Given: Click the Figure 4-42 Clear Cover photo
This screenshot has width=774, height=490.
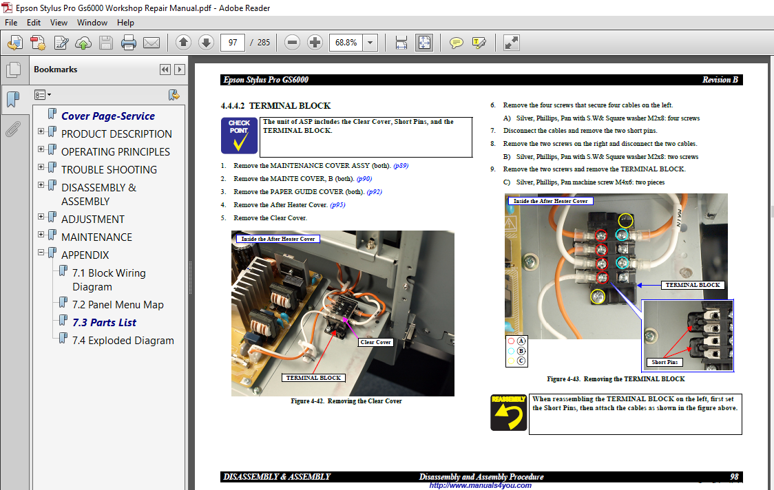Looking at the screenshot, I should point(342,313).
